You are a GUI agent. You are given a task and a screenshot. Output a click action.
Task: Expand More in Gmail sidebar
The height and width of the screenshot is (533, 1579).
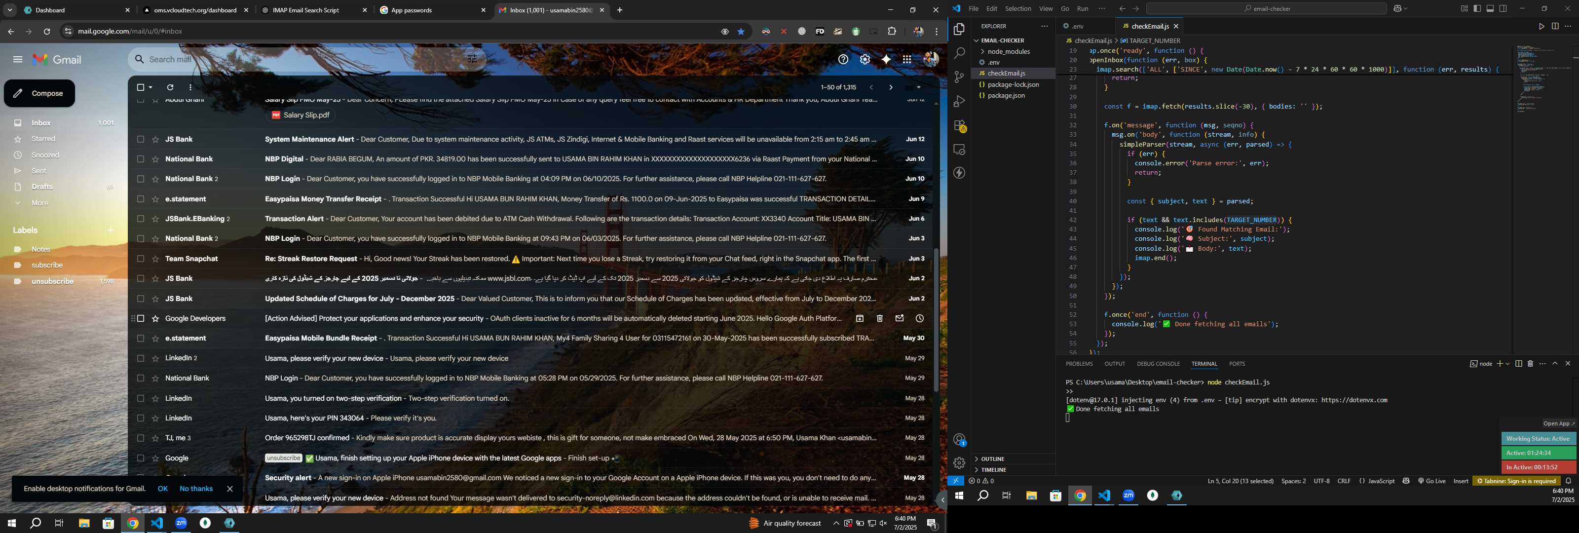[40, 203]
